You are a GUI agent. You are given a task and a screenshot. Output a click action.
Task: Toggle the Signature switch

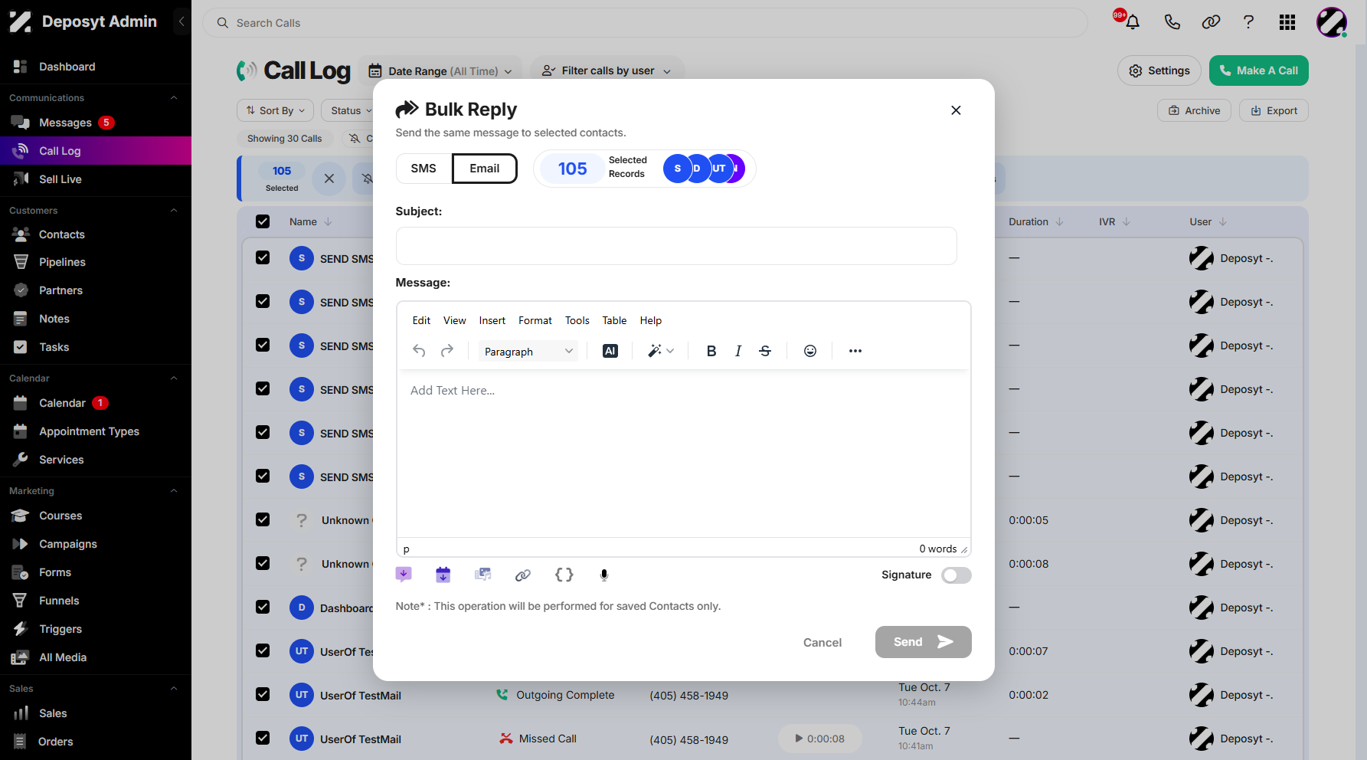click(x=957, y=575)
